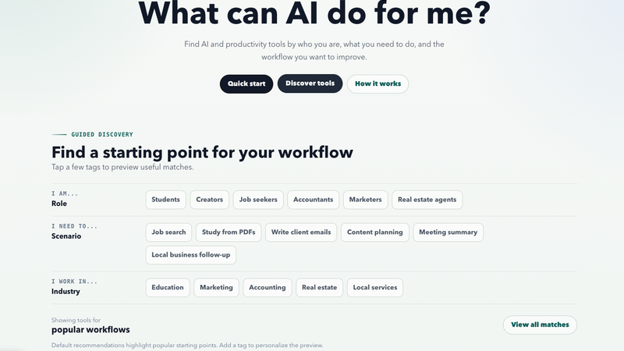Choose the Accountants role tag
624x351 pixels.
point(314,200)
